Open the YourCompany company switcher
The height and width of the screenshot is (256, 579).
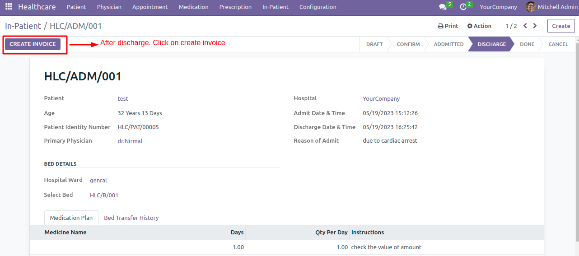click(x=499, y=7)
